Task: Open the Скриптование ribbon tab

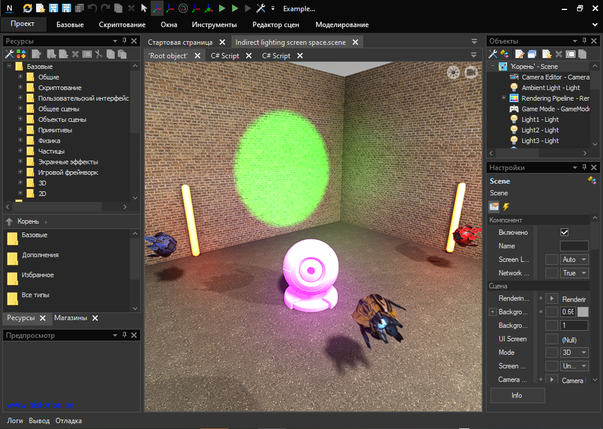Action: [122, 25]
